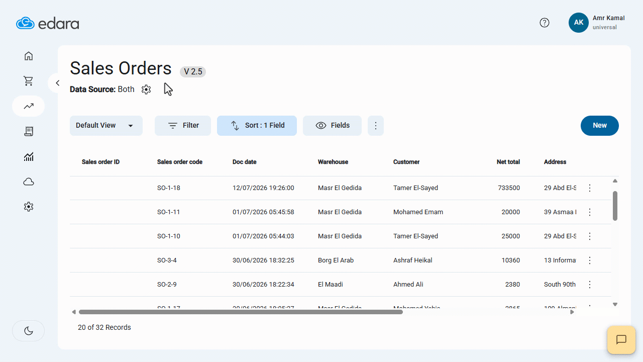Open the receipt document sidebar icon
This screenshot has height=362, width=643.
click(x=29, y=131)
